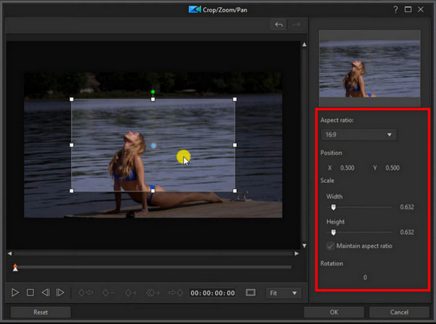Click the Width value 0.632
This screenshot has height=324, width=436.
[407, 207]
